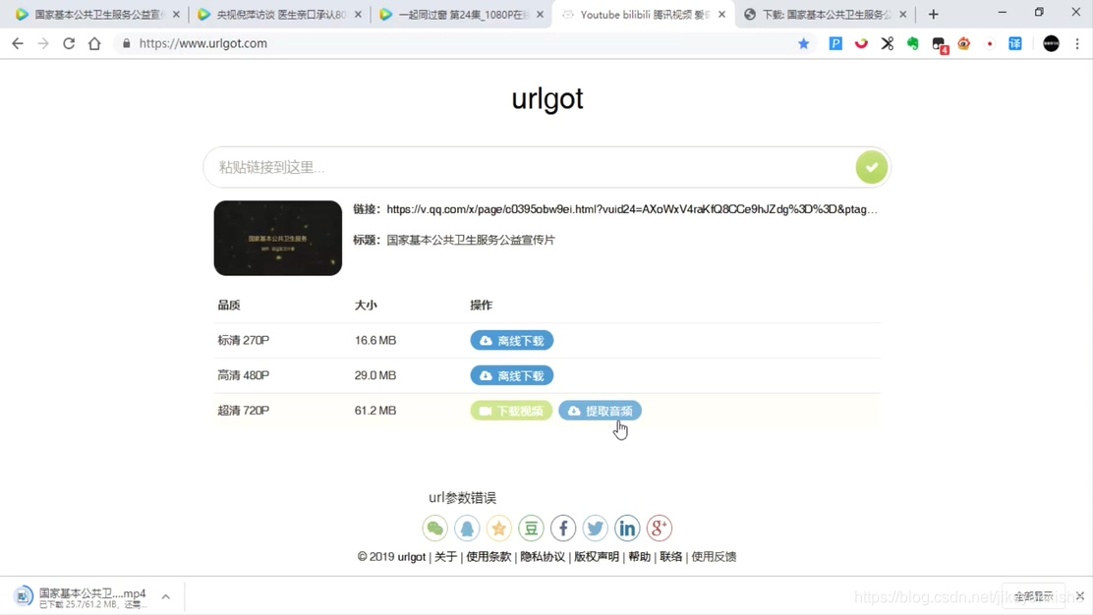Open the 联络 footer link
1093x615 pixels.
pyautogui.click(x=670, y=556)
